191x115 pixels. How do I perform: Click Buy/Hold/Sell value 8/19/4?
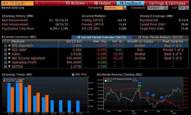pos(183,20)
